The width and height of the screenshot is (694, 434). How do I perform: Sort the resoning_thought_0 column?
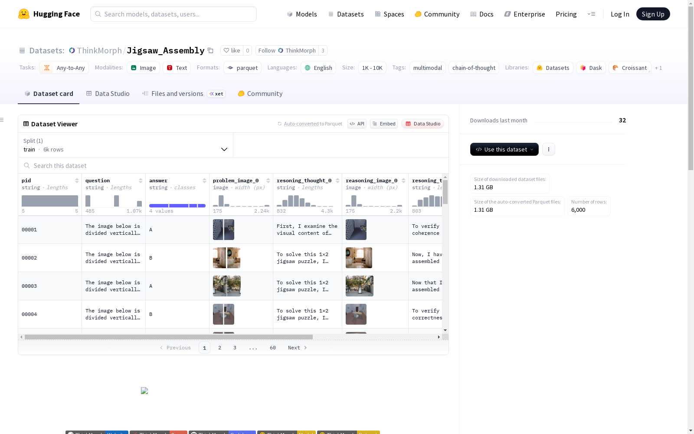pos(337,181)
